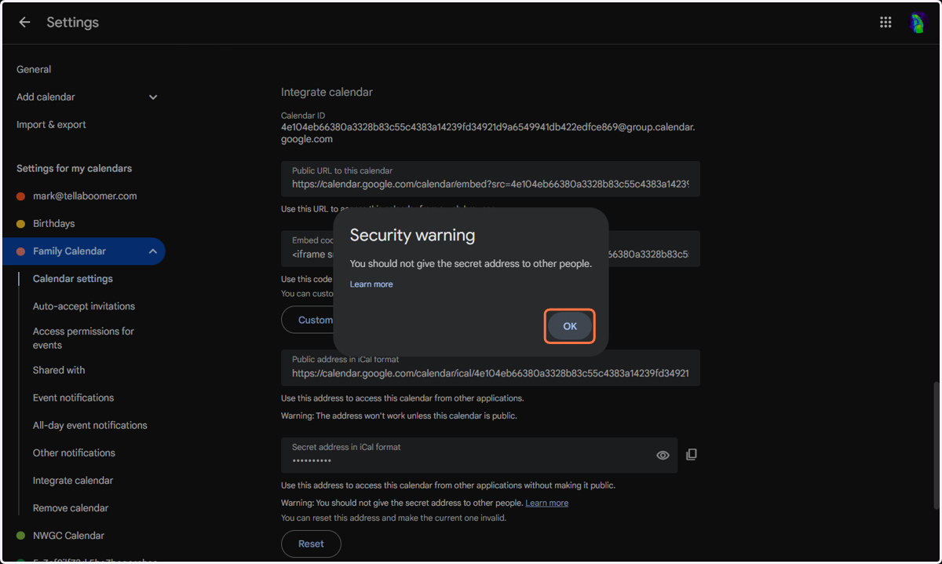This screenshot has width=942, height=564.
Task: Select Birthdays calendar settings
Action: [x=53, y=223]
